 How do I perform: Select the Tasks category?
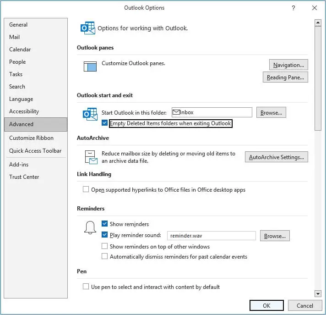[36, 74]
